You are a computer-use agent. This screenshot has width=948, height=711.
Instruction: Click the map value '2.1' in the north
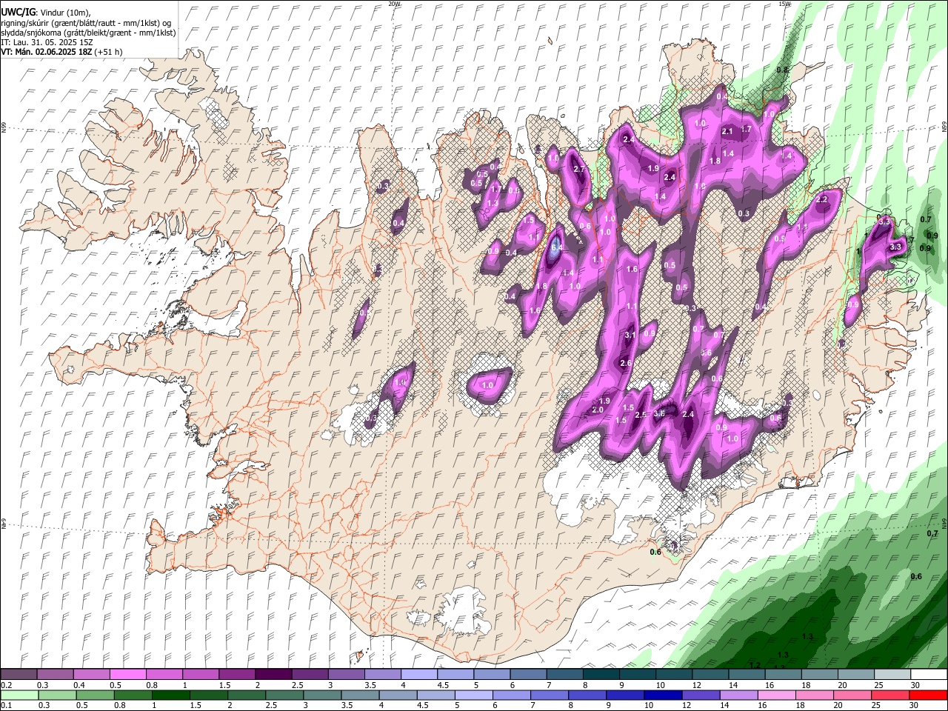(727, 132)
